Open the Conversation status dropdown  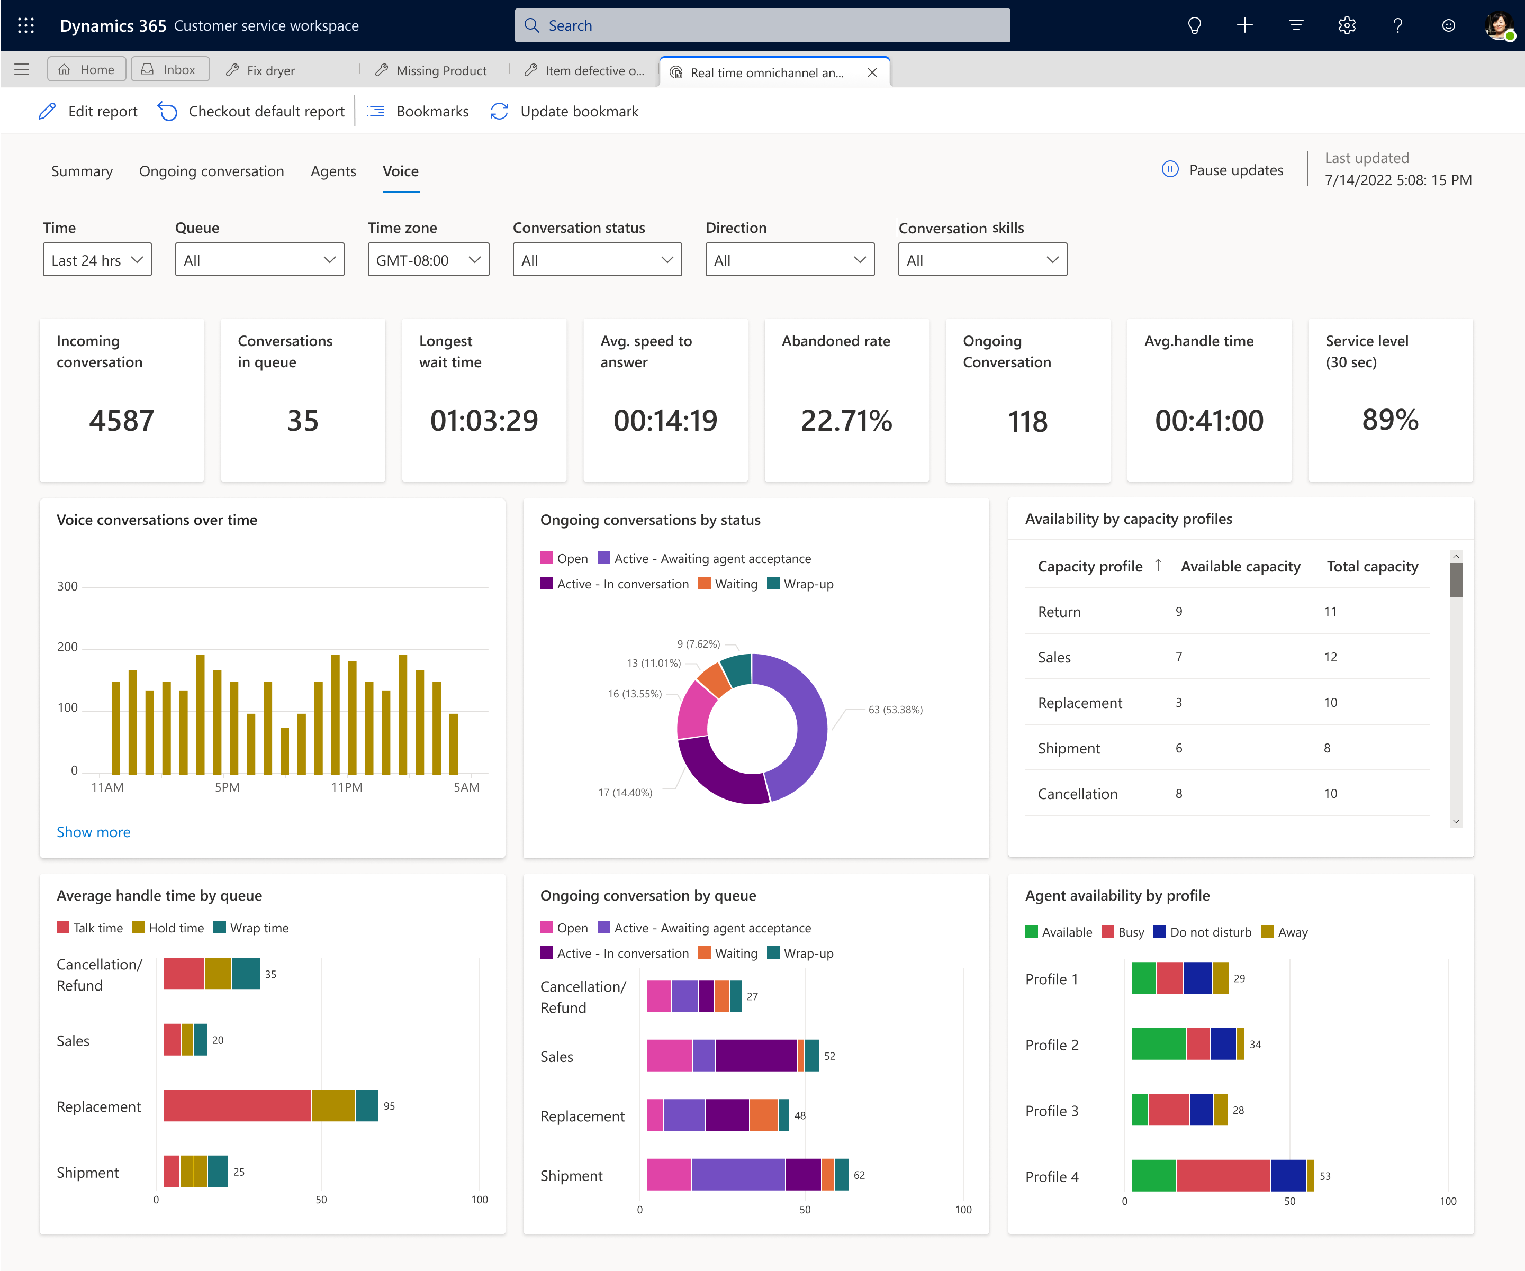click(597, 259)
